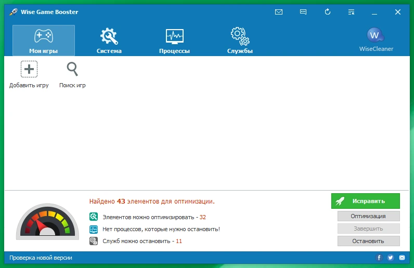Click the refresh arrow icon in title bar

coord(327,12)
